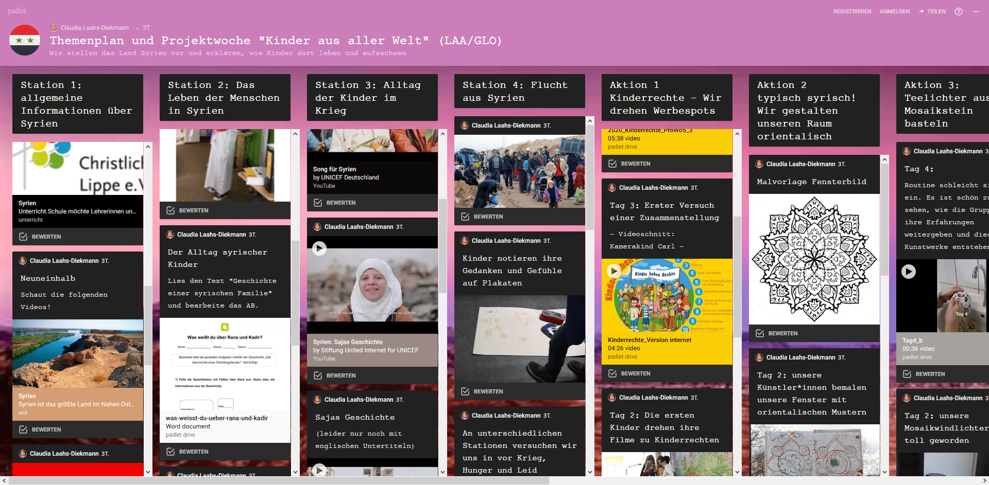Image resolution: width=989 pixels, height=485 pixels.
Task: Play the Tag4_b video
Action: pos(908,271)
